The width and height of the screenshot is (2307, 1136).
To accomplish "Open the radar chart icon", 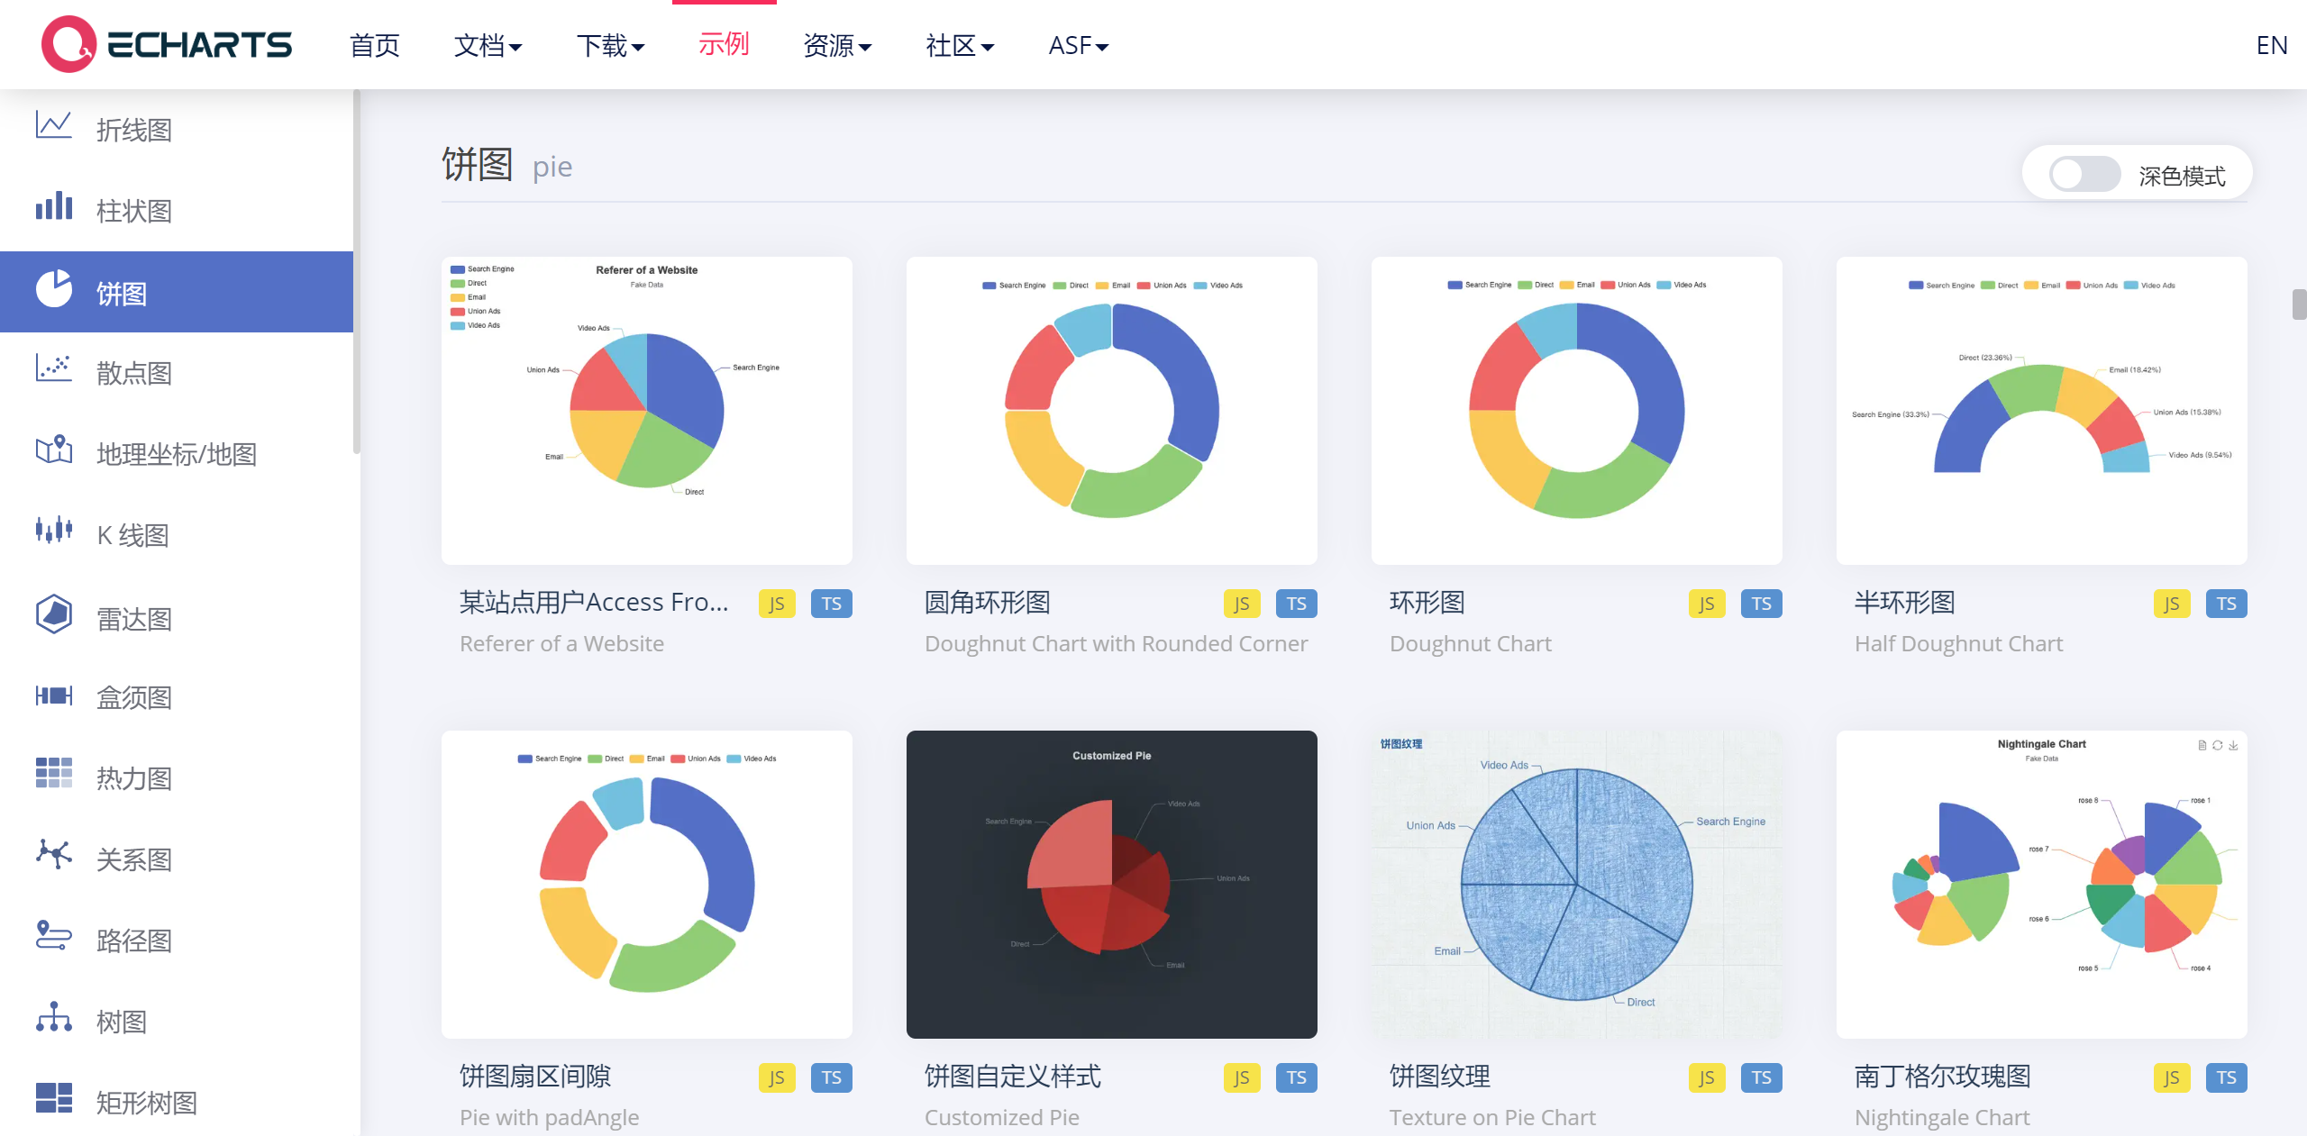I will (x=54, y=613).
